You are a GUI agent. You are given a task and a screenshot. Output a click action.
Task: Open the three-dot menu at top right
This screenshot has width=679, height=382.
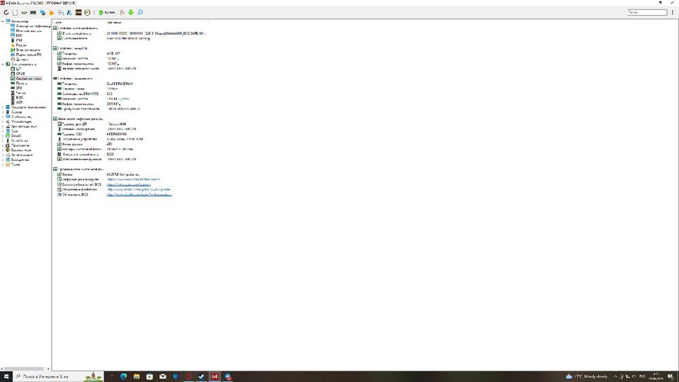(672, 12)
